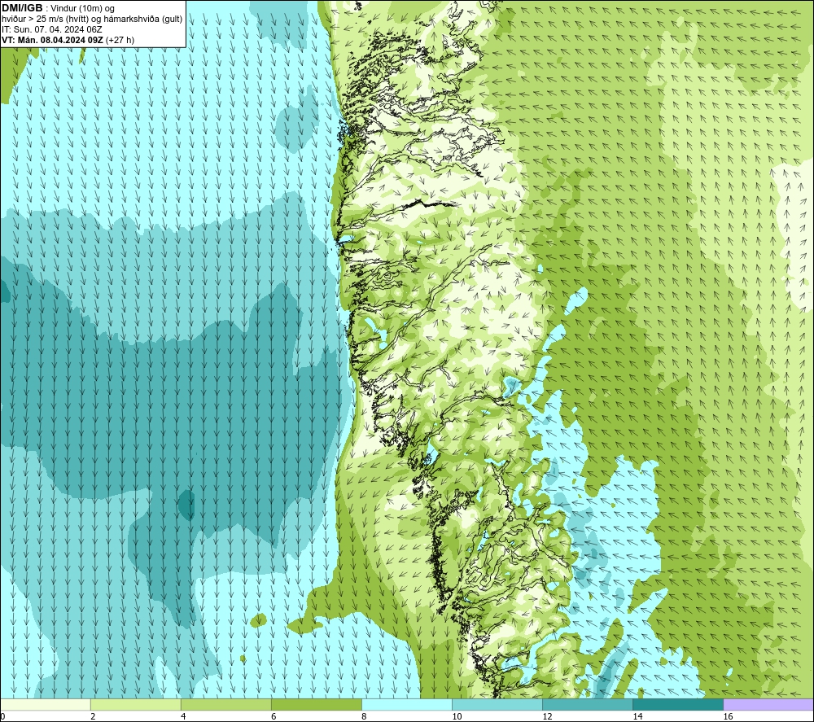Viewport: 814px width, 722px height.
Task: Click the 2–4 m/s light green swatch
Action: 136,704
